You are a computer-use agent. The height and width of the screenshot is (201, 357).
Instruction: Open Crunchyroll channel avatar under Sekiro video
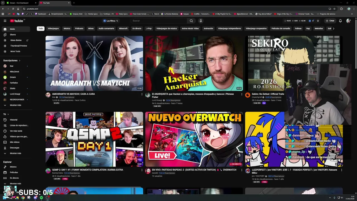[248, 95]
